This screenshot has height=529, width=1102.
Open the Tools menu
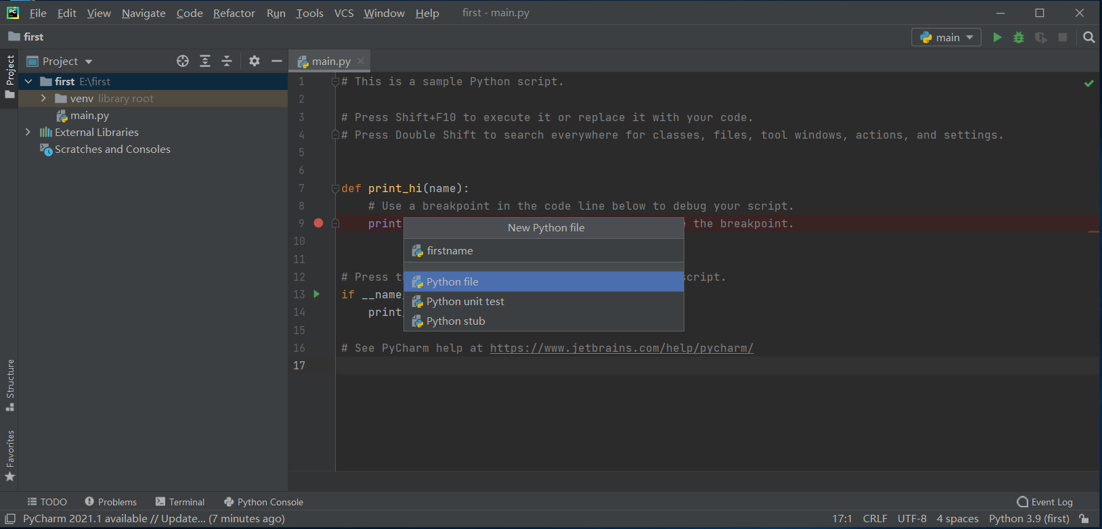pyautogui.click(x=309, y=13)
